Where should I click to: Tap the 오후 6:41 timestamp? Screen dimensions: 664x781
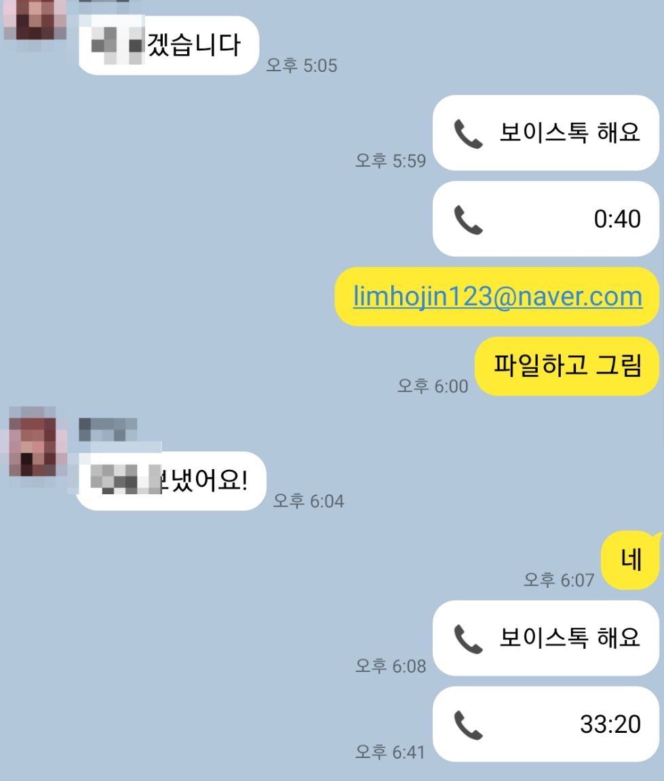pos(390,752)
